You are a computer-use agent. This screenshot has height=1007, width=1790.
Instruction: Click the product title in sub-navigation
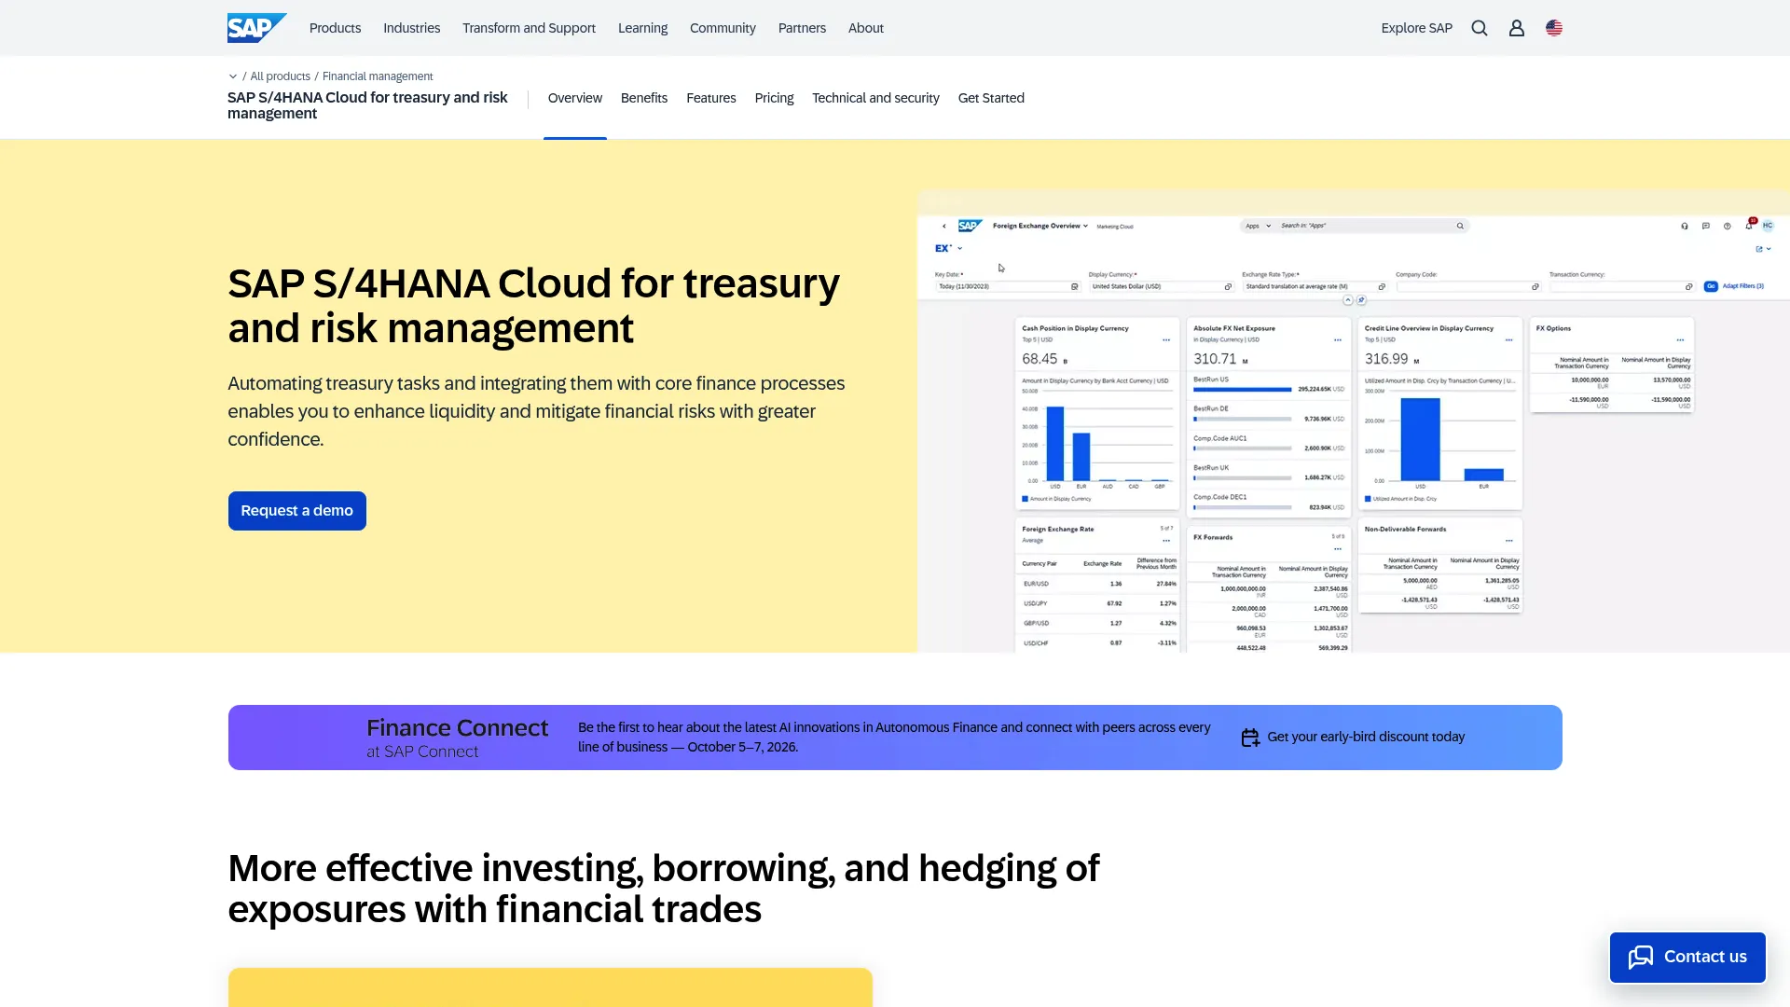point(367,105)
